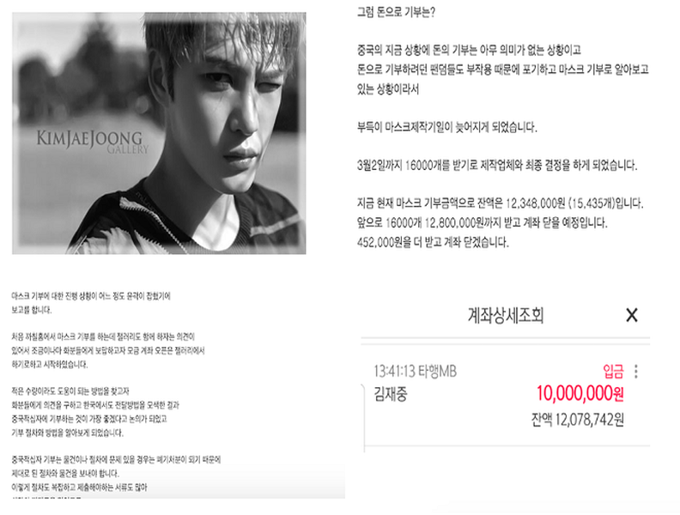Click the paragraph starting 중국적십자 기부는 물건이나
The image size is (680, 515).
pyautogui.click(x=116, y=473)
